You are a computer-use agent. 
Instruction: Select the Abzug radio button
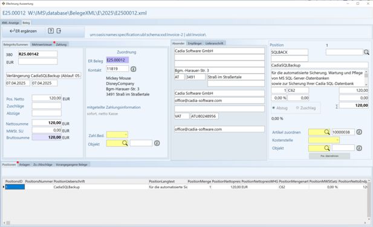(274, 108)
